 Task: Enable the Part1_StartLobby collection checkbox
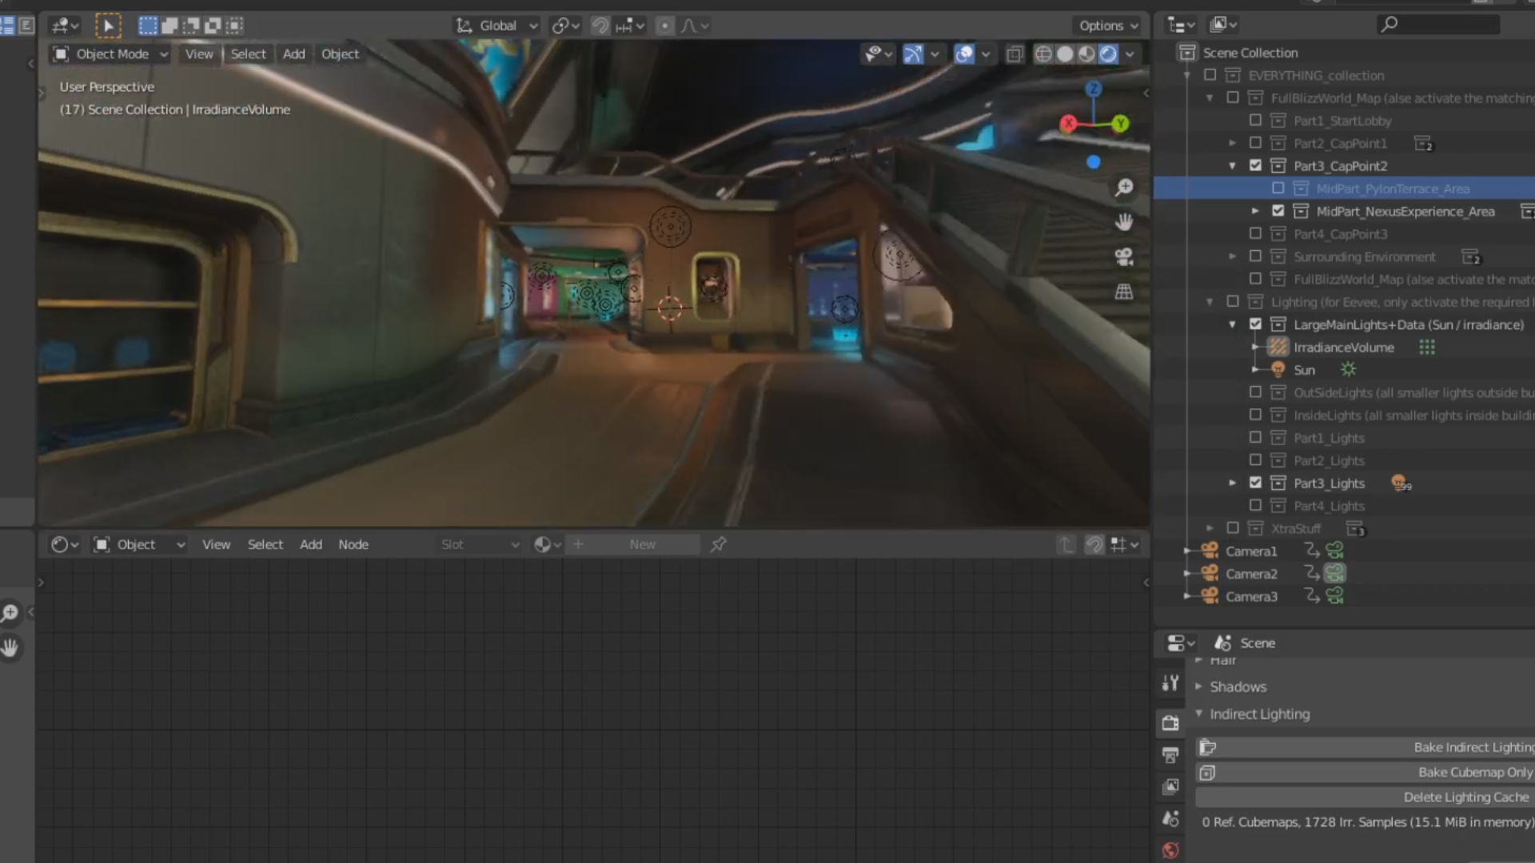[1255, 120]
